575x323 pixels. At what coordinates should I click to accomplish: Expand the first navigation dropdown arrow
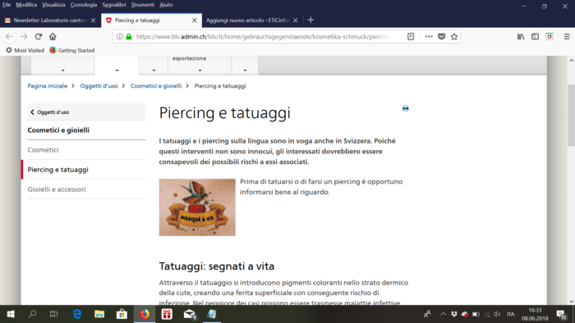coord(62,71)
